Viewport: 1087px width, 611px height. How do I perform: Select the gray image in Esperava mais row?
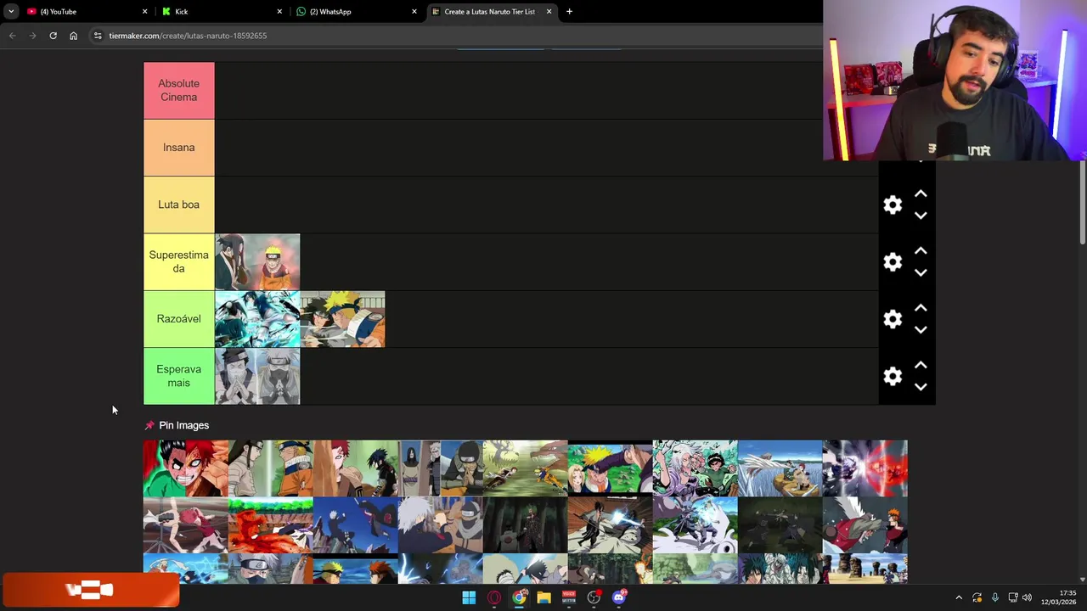257,376
